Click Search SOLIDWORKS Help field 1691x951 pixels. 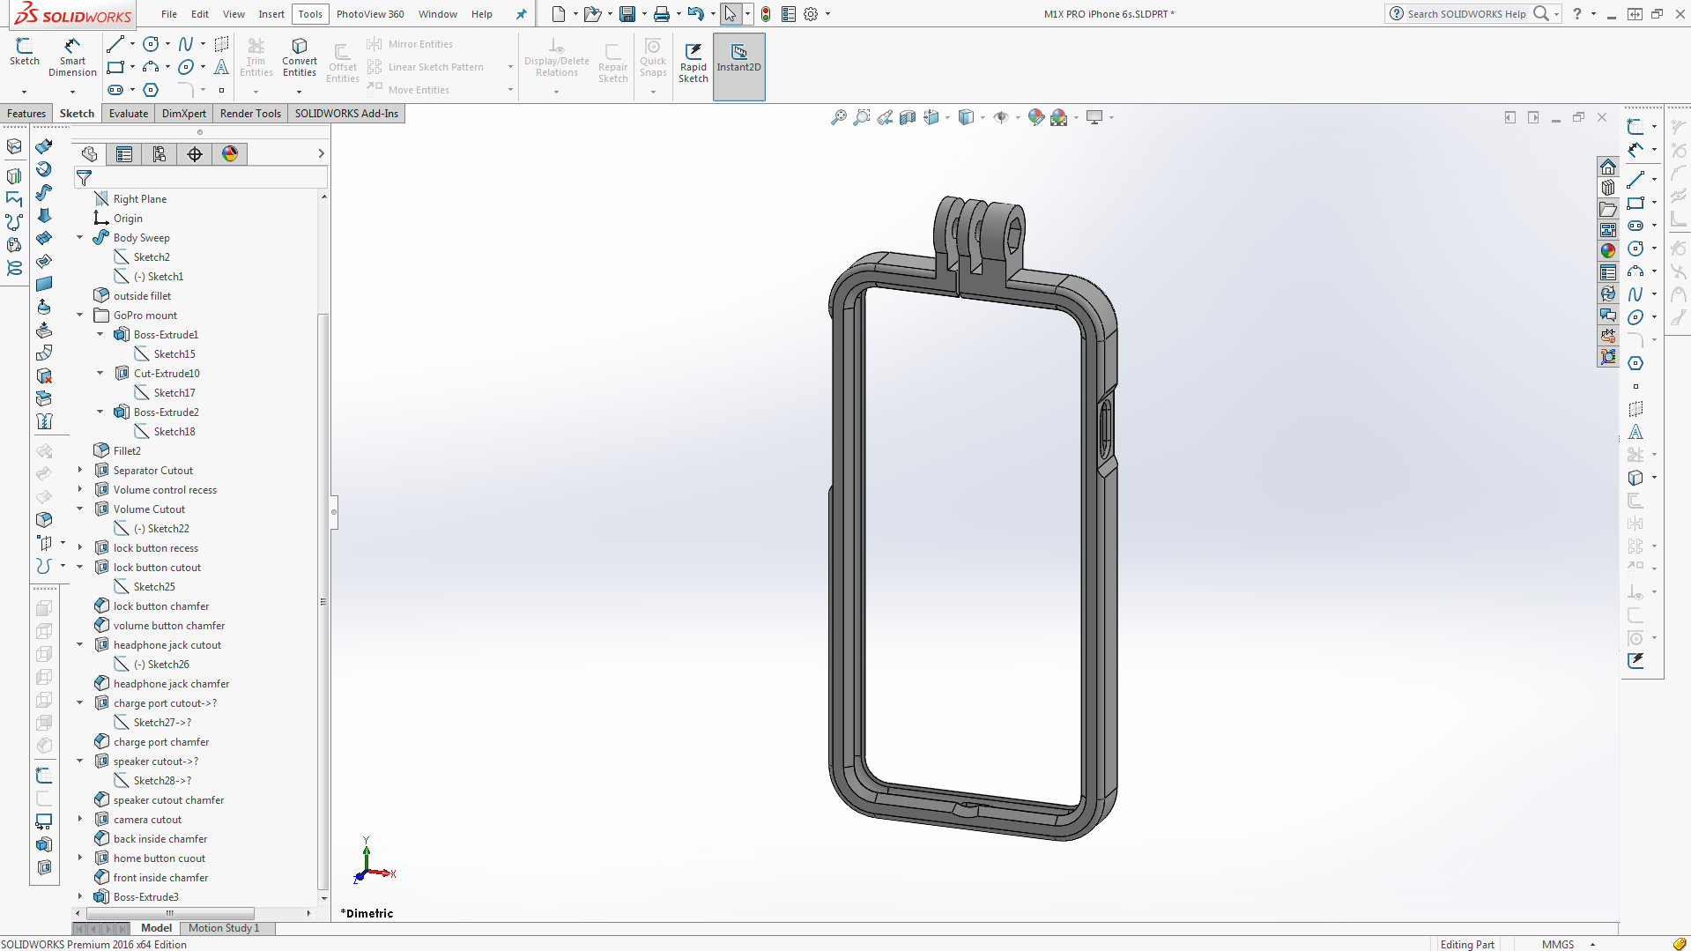1465,14
